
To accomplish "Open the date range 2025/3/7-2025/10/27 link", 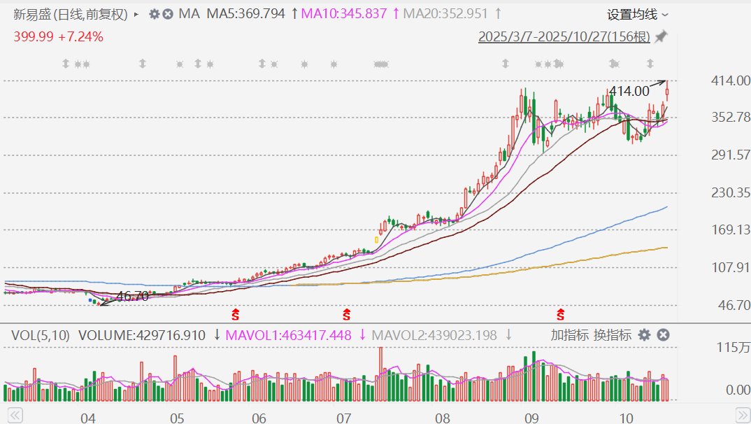I will pos(564,36).
